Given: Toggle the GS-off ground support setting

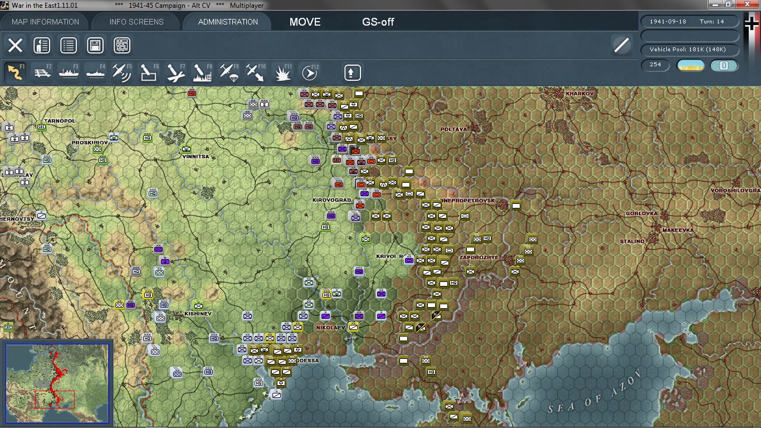Looking at the screenshot, I should click(x=378, y=22).
